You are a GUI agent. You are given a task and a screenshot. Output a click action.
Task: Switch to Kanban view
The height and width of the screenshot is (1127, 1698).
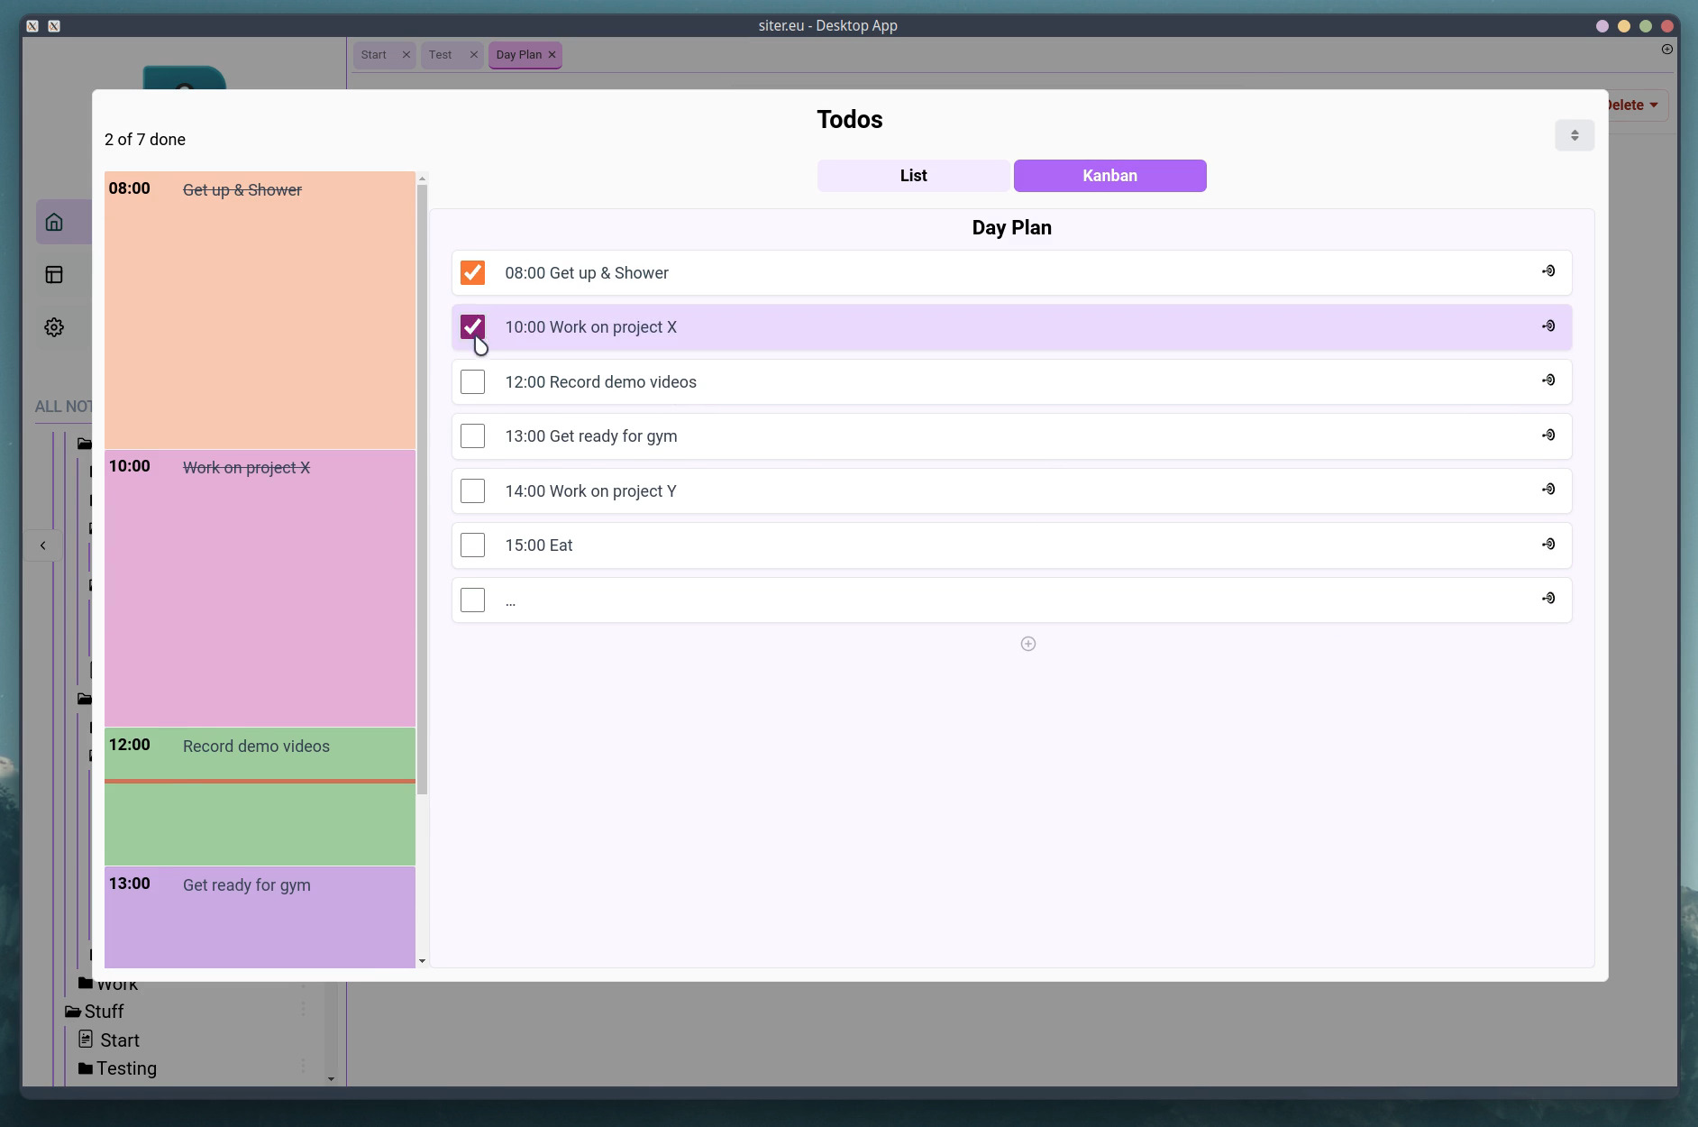1109,175
